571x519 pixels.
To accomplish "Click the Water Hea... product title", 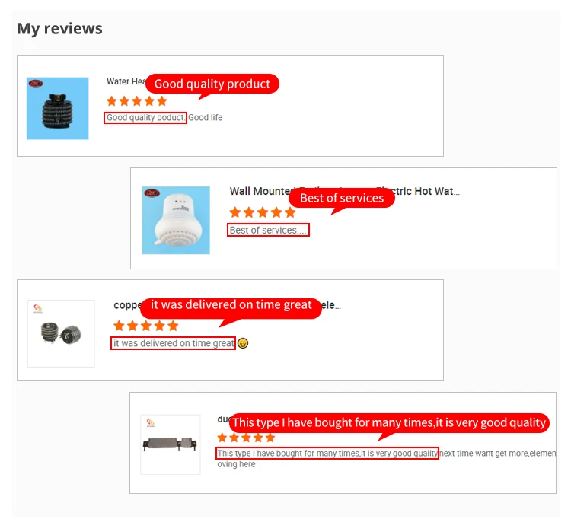I will pyautogui.click(x=126, y=81).
